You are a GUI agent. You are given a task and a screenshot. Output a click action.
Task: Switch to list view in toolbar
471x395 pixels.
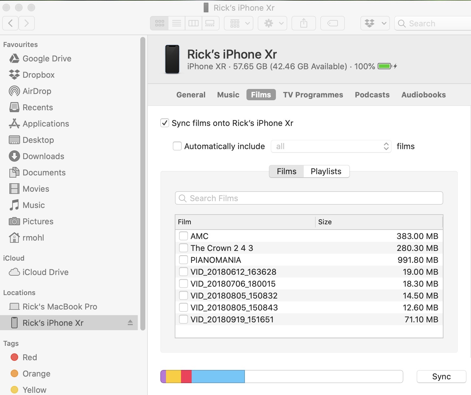(177, 23)
